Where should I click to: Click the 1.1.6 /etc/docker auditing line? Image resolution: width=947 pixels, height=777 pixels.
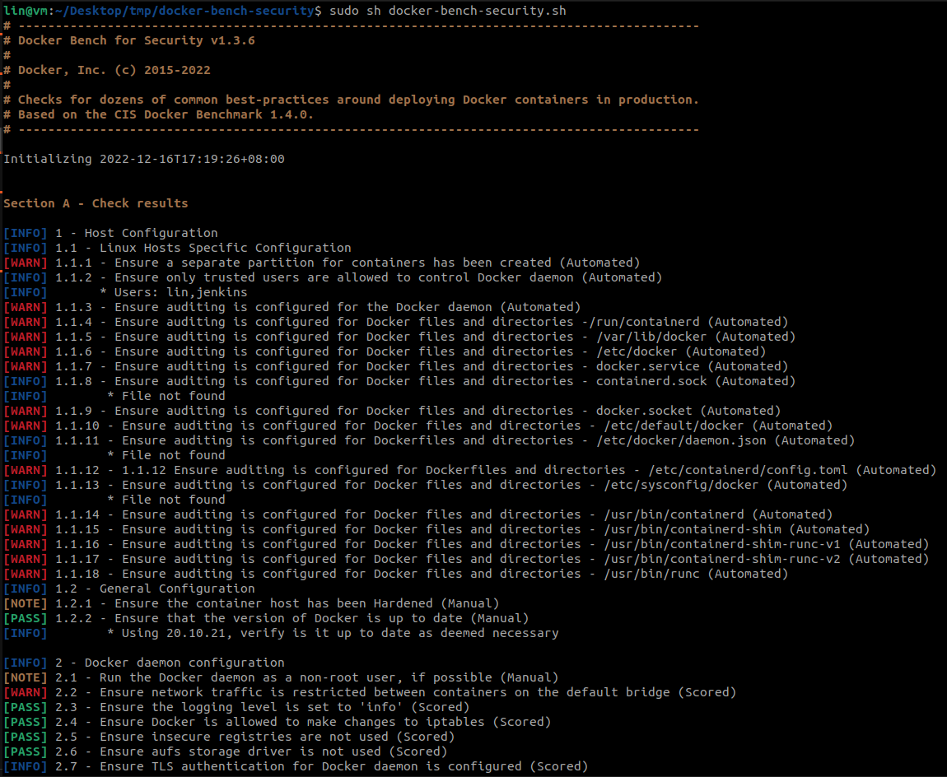[385, 351]
